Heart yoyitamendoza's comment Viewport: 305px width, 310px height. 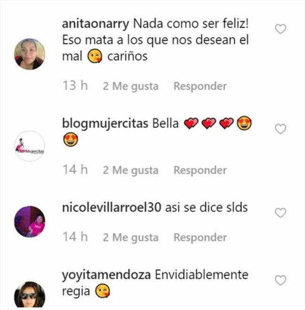tap(281, 280)
